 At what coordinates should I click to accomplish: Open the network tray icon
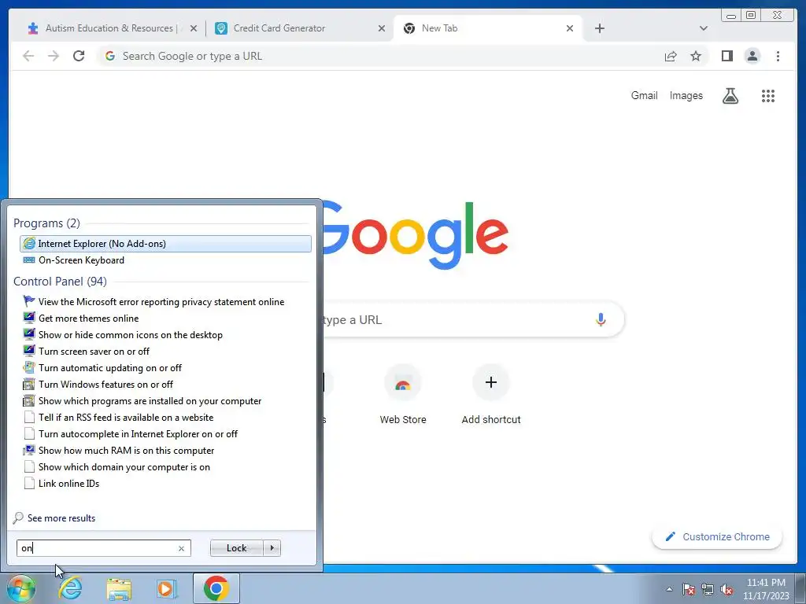tap(708, 589)
